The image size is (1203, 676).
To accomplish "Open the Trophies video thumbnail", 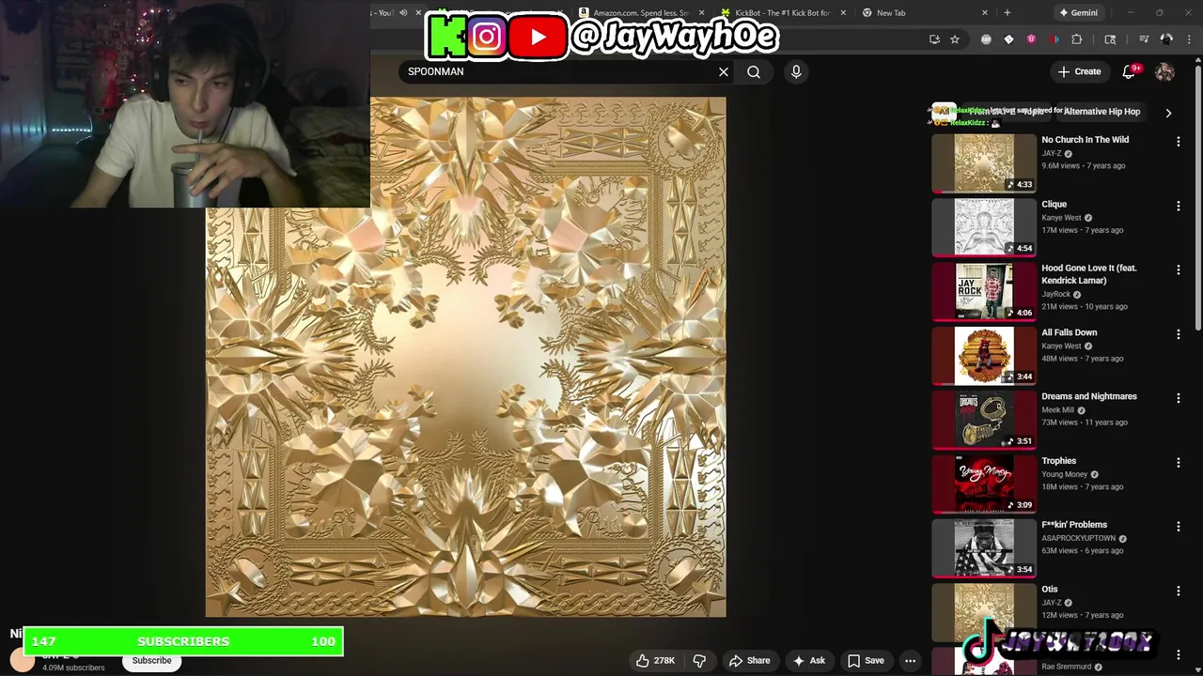I will click(x=984, y=484).
